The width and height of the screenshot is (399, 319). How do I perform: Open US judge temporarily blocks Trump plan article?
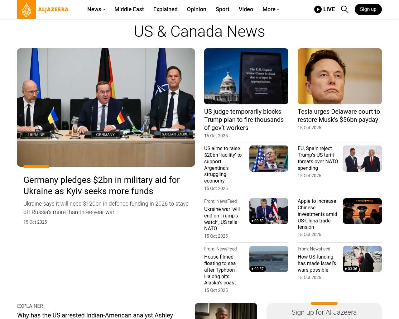(x=244, y=120)
